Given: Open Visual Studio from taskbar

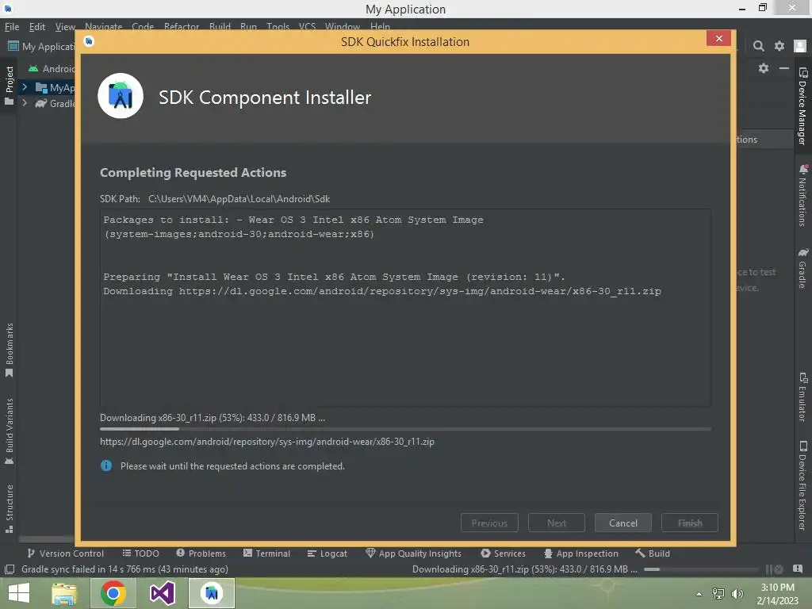Looking at the screenshot, I should pyautogui.click(x=162, y=593).
